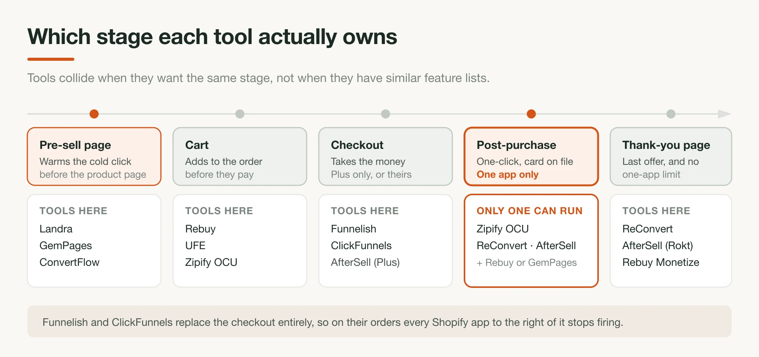The width and height of the screenshot is (759, 357).
Task: Click the 'TOOLS HERE' label above Landra
Action: [x=73, y=211]
